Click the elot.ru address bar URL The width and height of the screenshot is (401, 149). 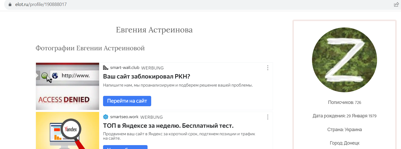tap(41, 4)
